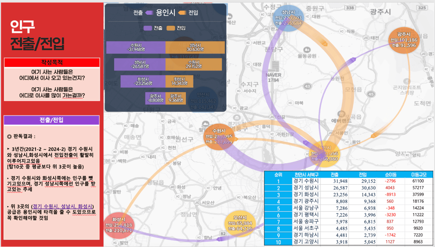
Task: Open the 경기 수원시, 성남시, 화성시 underlined link
Action: click(x=62, y=206)
